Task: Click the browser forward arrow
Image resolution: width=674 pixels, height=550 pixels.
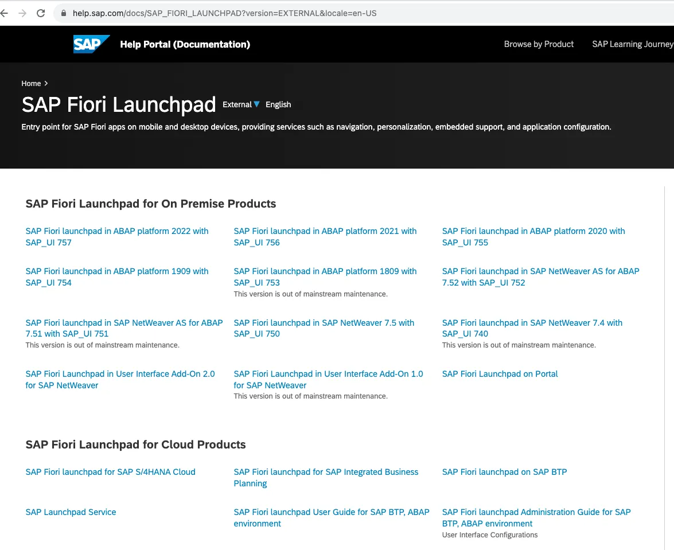Action: (22, 13)
